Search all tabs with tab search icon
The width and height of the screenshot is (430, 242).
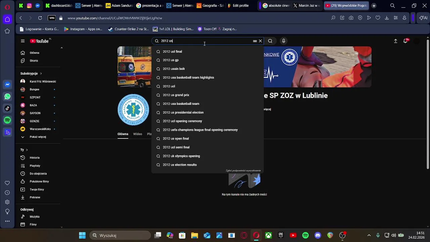[392, 5]
